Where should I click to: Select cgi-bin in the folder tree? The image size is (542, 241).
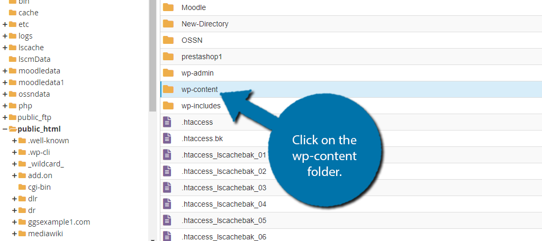coord(39,187)
